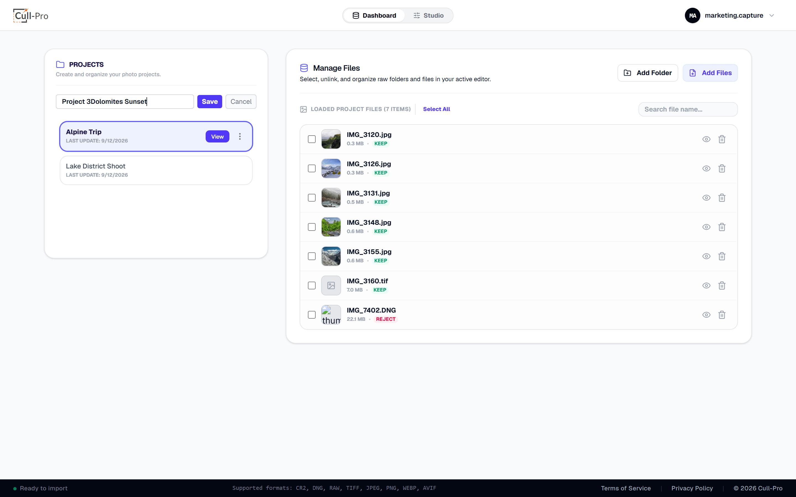
Task: Click the IMG_3155.jpg mountain thumbnail
Action: point(331,256)
